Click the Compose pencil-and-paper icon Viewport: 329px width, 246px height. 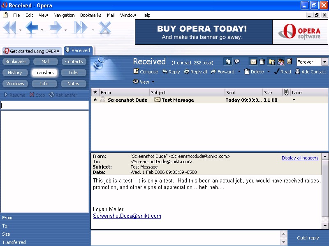tap(136, 71)
